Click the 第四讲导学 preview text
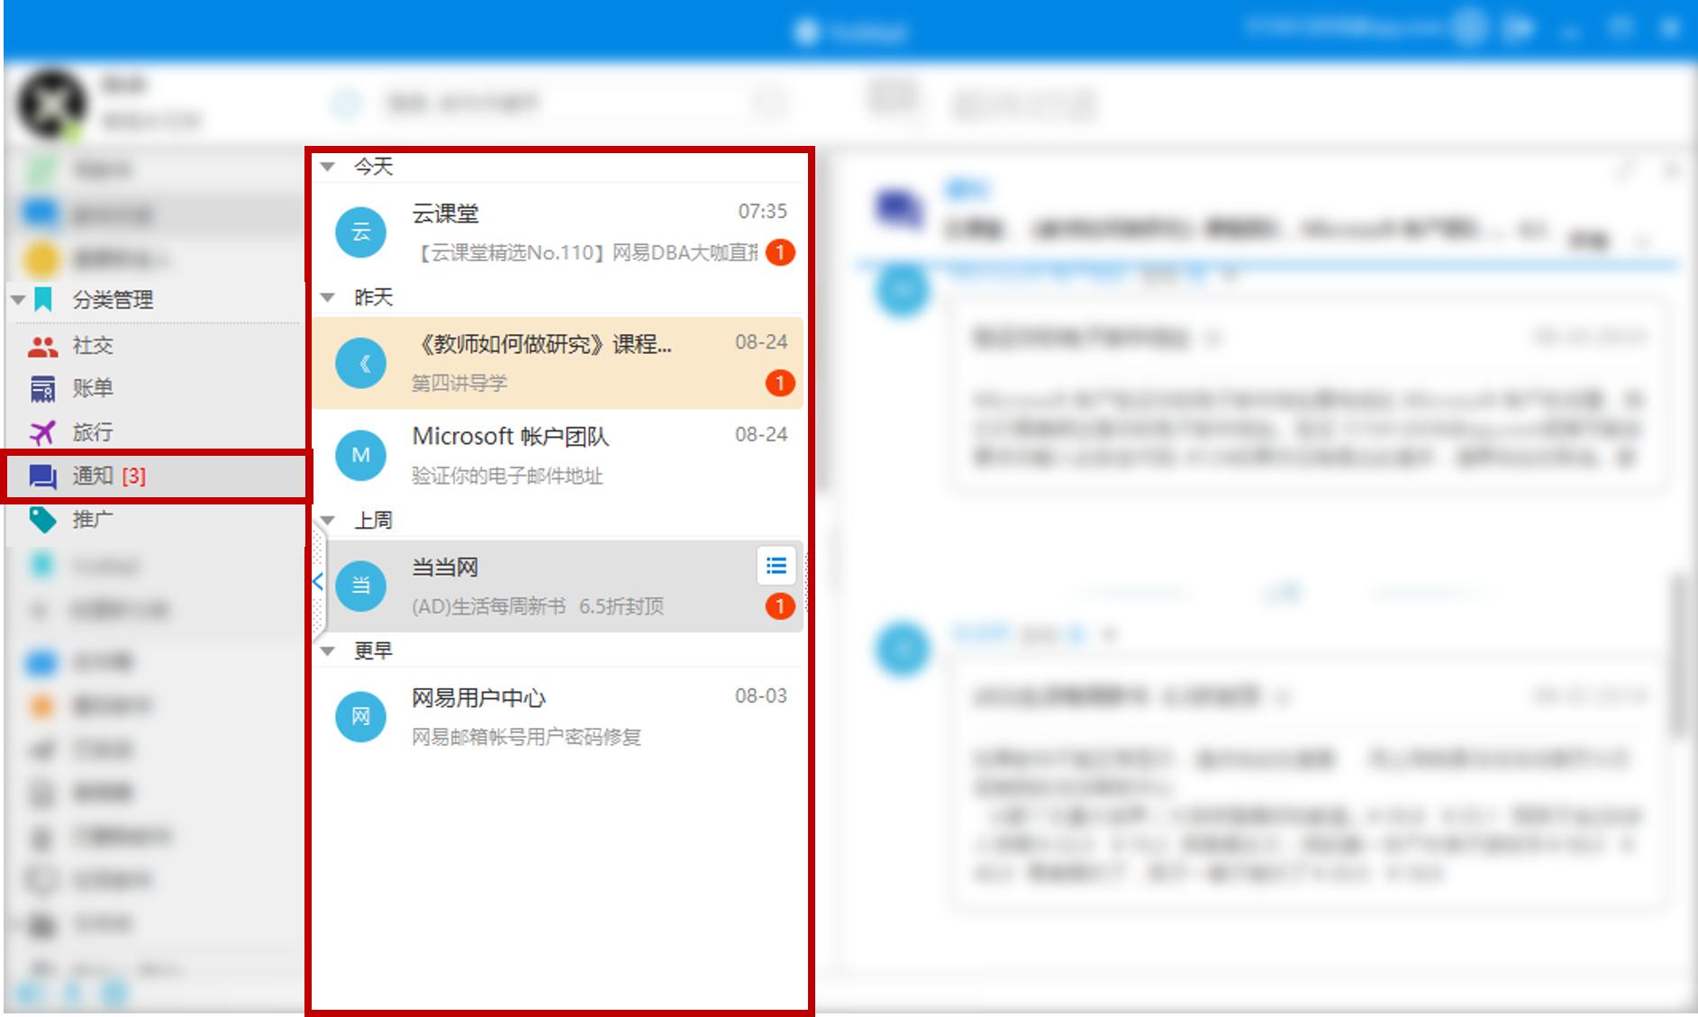 (x=459, y=384)
